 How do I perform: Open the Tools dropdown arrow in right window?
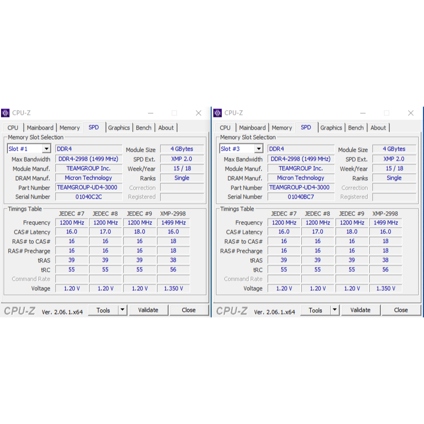tap(334, 310)
